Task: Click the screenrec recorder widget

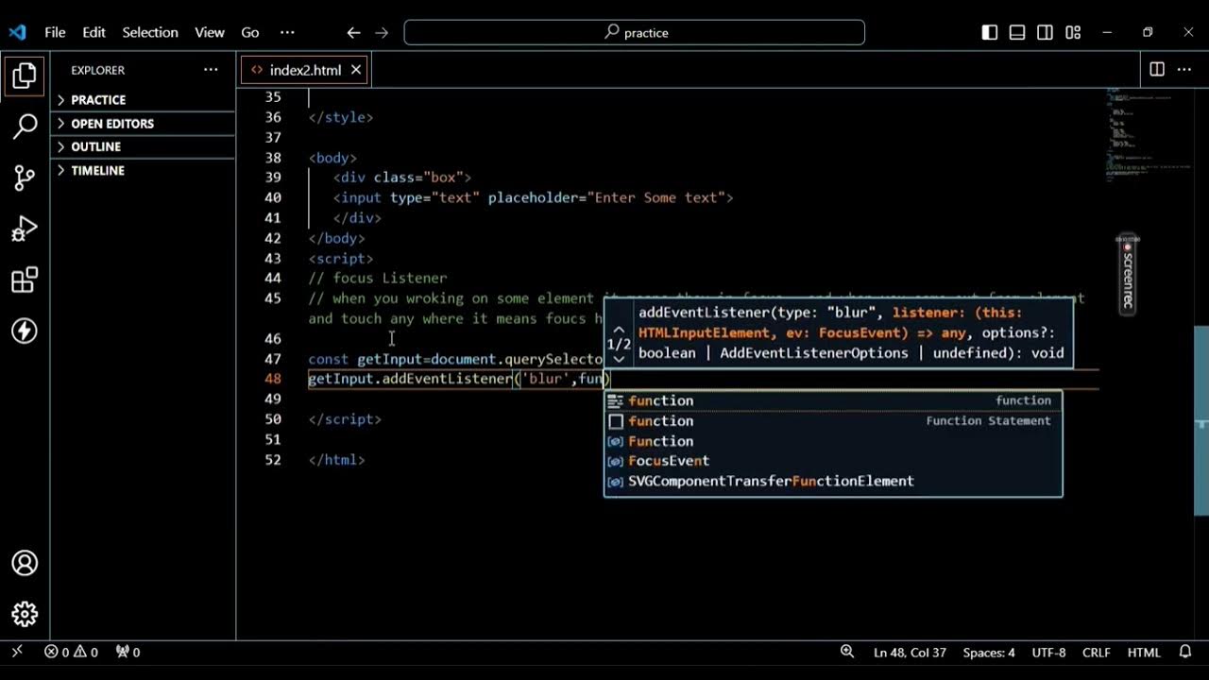Action: coord(1127,274)
